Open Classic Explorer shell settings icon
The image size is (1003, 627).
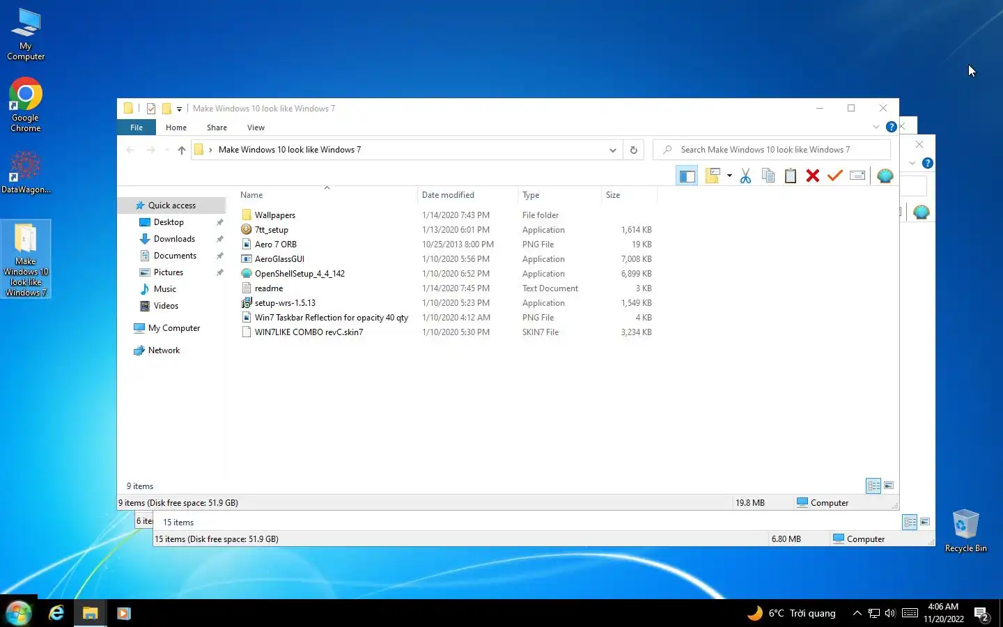[x=885, y=176]
